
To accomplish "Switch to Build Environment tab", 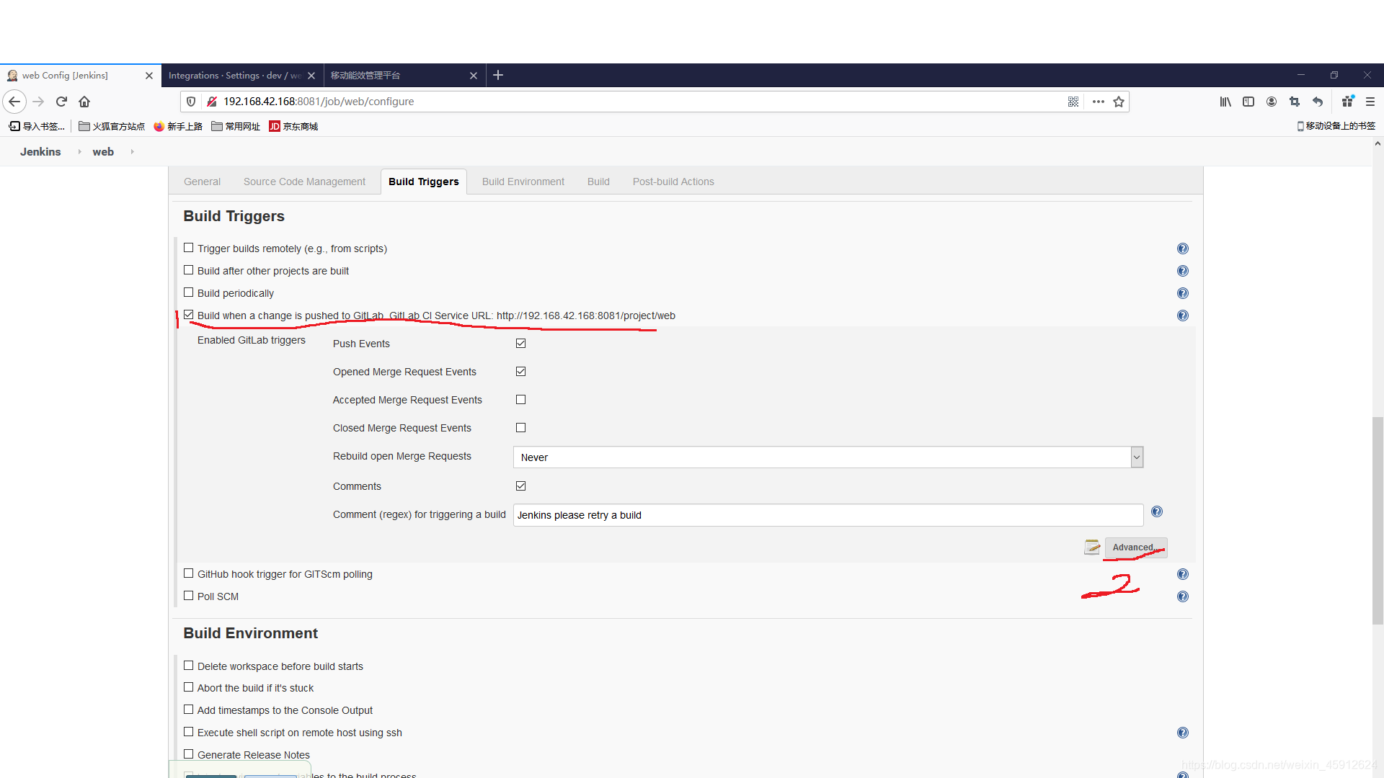I will [x=523, y=182].
